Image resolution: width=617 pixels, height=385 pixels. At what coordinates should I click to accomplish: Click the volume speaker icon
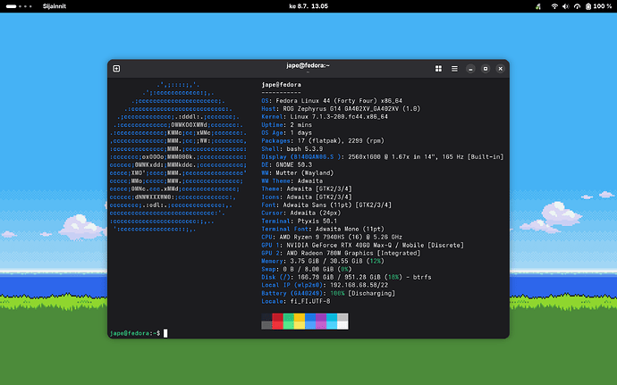click(x=566, y=6)
